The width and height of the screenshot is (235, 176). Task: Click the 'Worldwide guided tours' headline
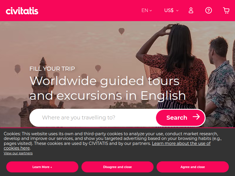[105, 81]
